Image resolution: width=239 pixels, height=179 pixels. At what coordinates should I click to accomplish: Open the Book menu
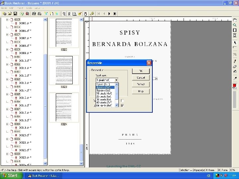coord(4,8)
